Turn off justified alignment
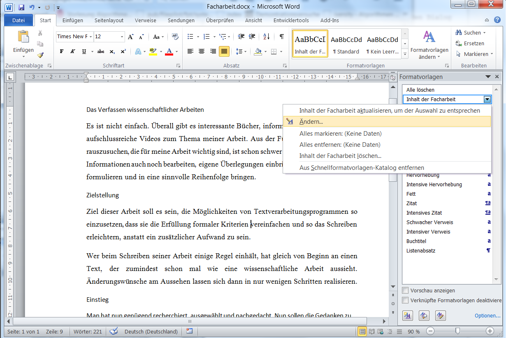The image size is (506, 338). coord(224,51)
